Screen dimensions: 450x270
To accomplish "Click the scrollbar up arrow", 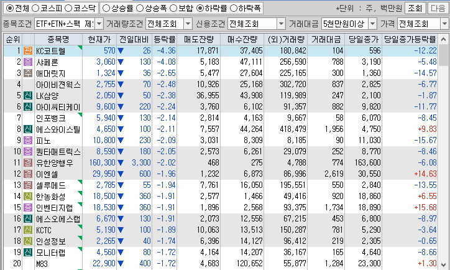I will point(443,39).
